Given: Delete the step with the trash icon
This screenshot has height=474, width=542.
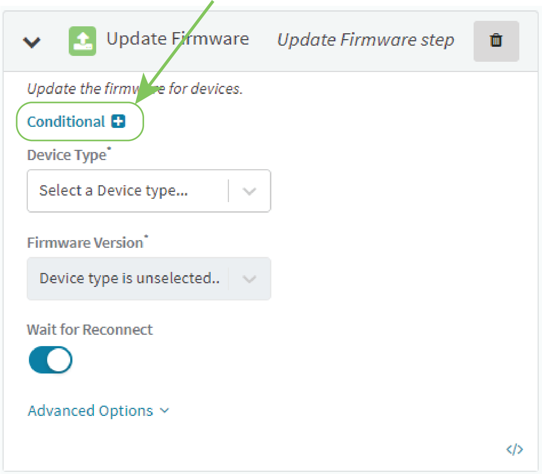Looking at the screenshot, I should [496, 41].
